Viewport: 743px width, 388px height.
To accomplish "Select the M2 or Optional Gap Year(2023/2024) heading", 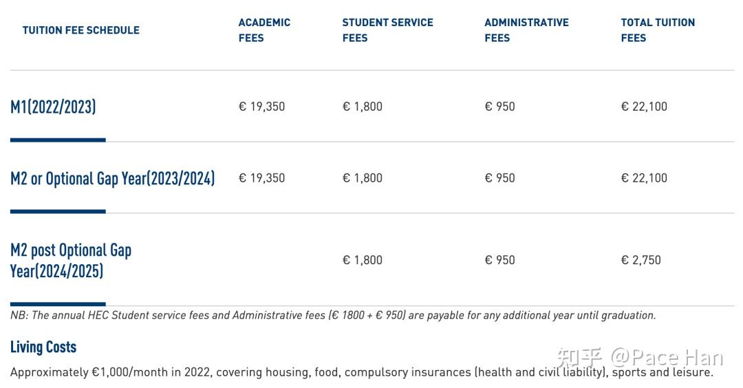I will pos(112,178).
